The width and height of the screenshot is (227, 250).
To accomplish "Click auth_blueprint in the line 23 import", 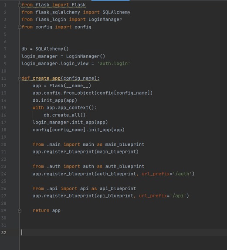I will [x=125, y=167].
